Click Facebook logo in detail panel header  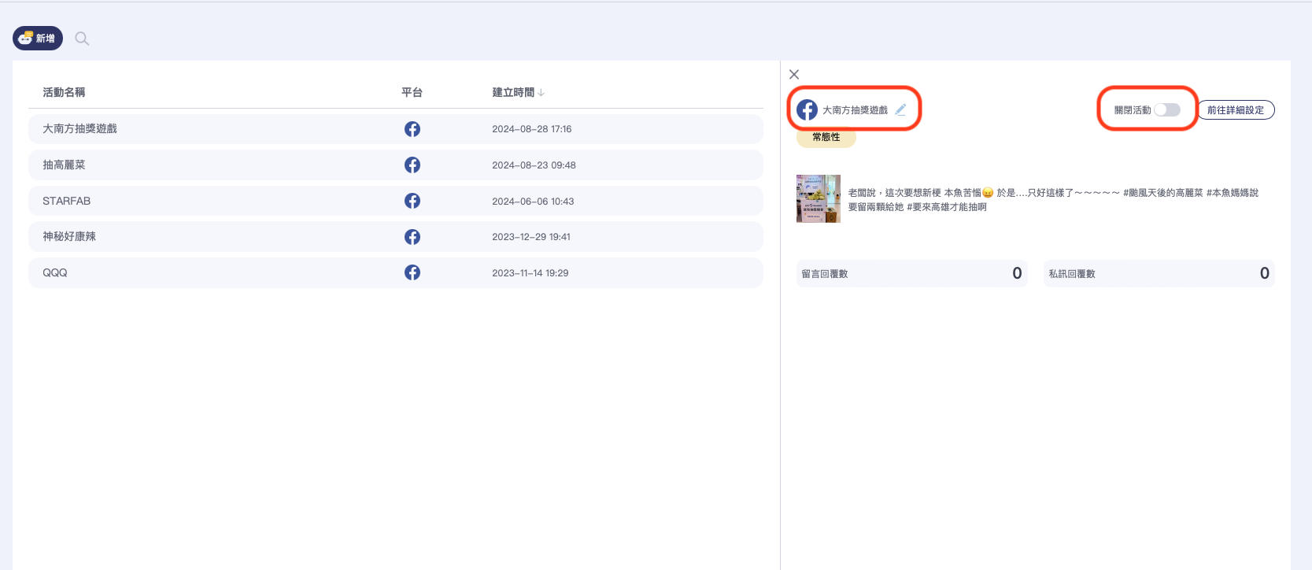[807, 110]
